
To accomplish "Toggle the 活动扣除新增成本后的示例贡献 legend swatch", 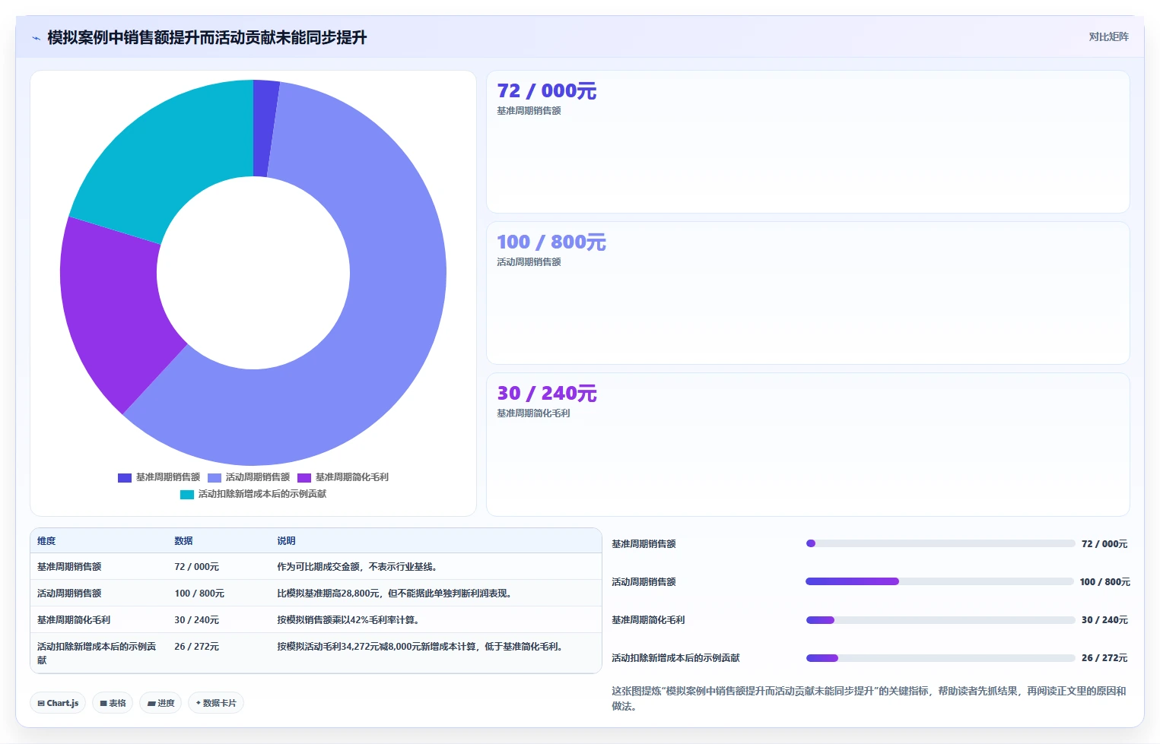I will (x=187, y=494).
